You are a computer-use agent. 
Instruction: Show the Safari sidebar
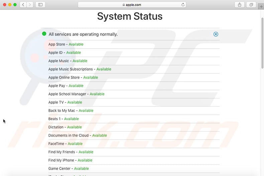pos(40,5)
